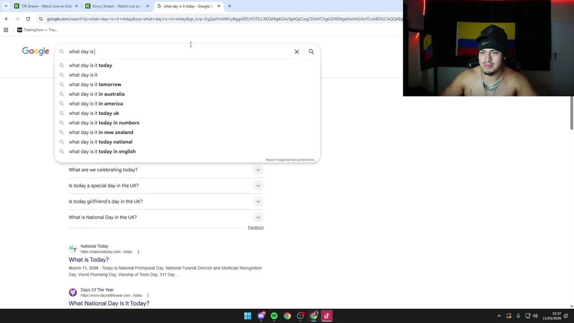The image size is (574, 323).
Task: Open volume control in system tray
Action: click(x=535, y=316)
